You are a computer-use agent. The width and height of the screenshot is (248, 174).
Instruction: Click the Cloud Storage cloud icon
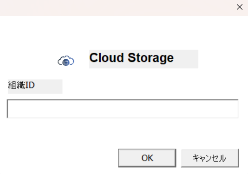coord(66,61)
